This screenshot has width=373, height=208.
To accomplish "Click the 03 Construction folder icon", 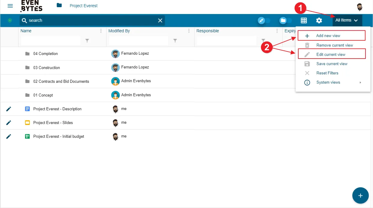I will 27,67.
